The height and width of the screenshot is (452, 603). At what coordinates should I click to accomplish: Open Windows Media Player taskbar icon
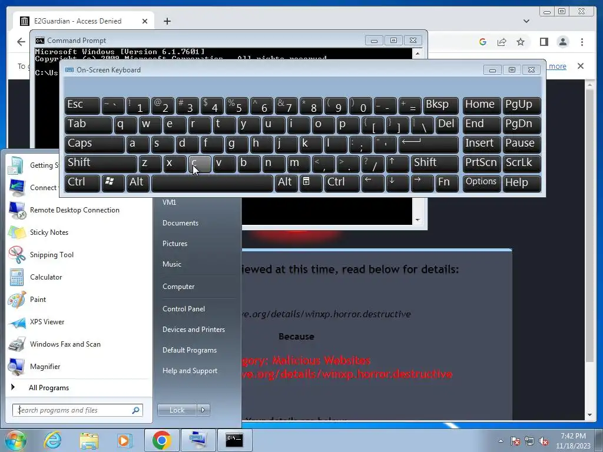pyautogui.click(x=124, y=440)
